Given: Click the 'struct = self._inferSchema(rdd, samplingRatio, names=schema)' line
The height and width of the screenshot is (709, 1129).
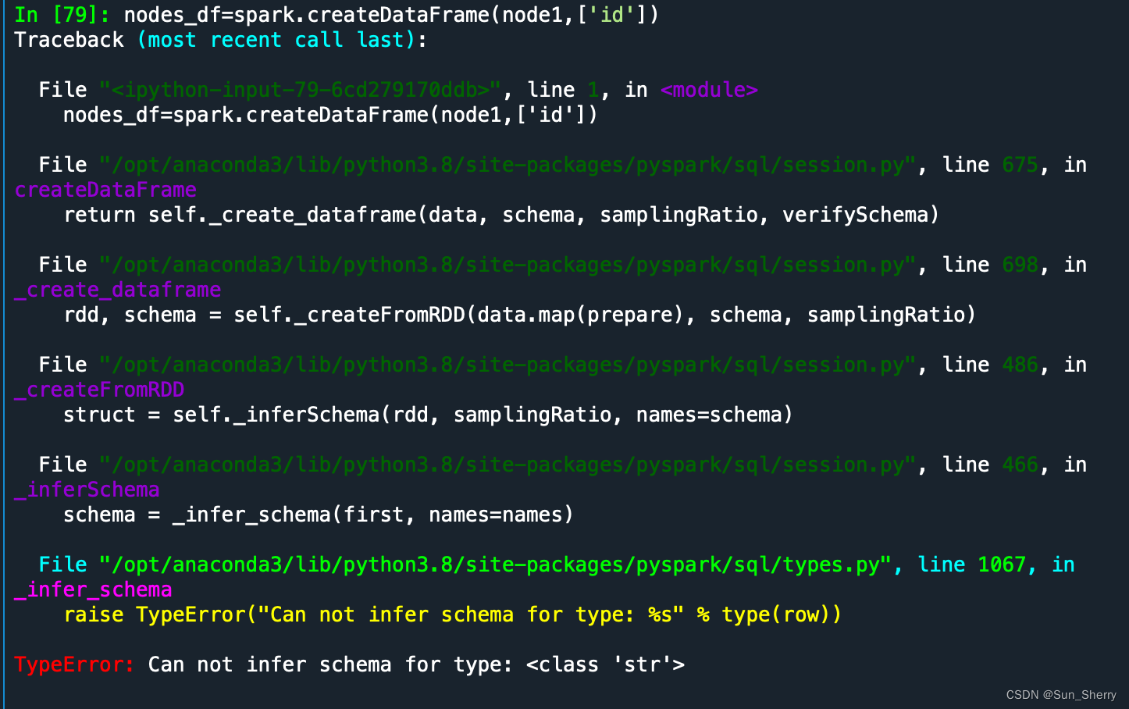Looking at the screenshot, I should click(x=428, y=415).
